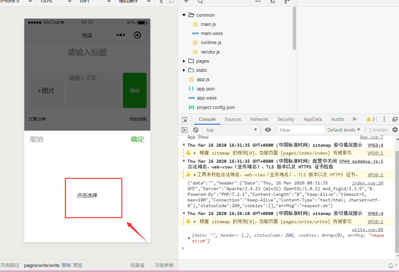
Task: Switch to the Console tab
Action: (207, 119)
